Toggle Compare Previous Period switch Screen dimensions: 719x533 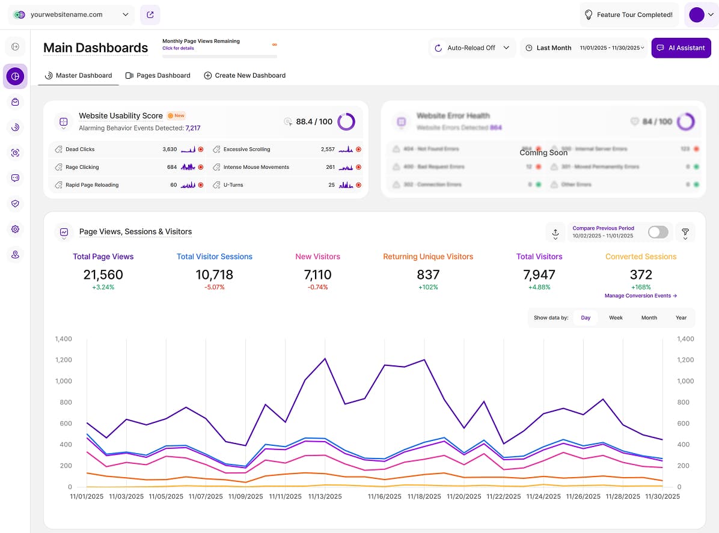point(658,232)
